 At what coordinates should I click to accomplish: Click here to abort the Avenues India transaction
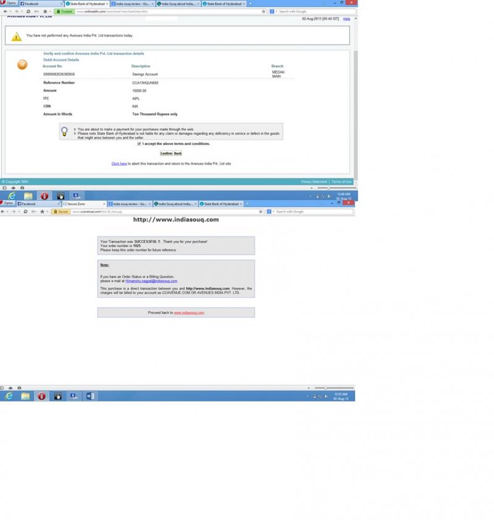(119, 164)
